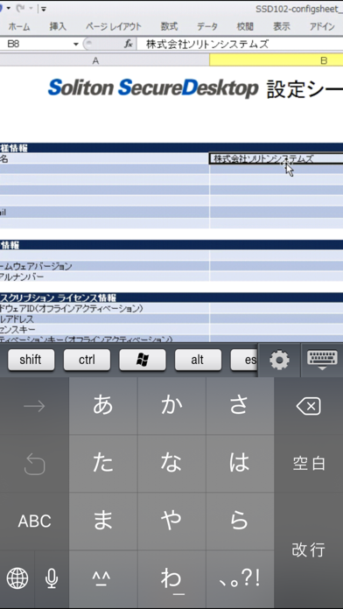Image resolution: width=343 pixels, height=609 pixels.
Task: Tap the な kana key
Action: pos(171,464)
